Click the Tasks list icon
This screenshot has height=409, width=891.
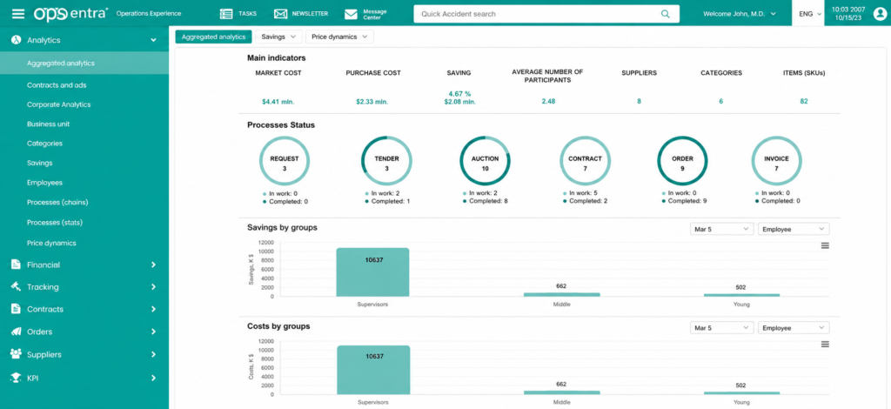click(x=226, y=14)
